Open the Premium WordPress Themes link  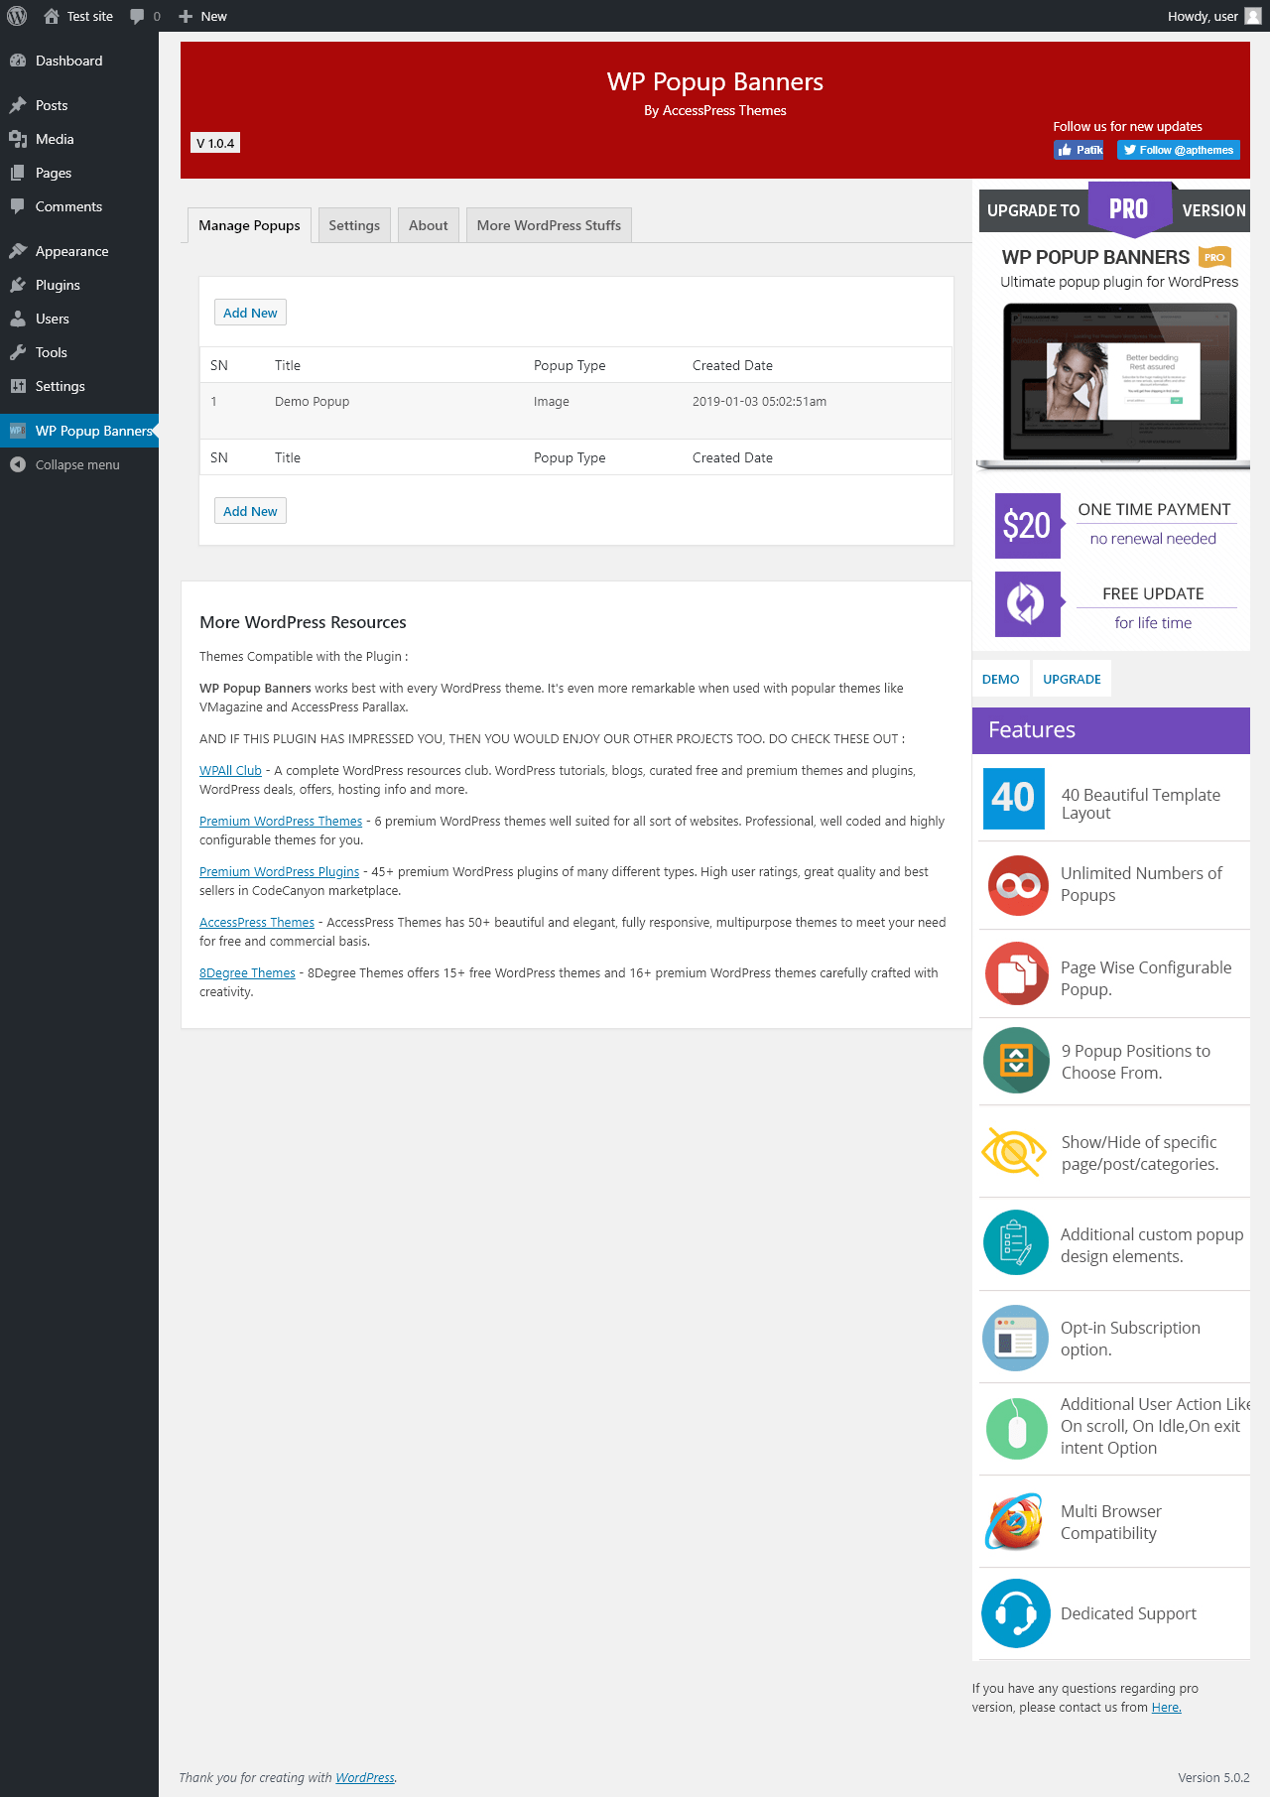pos(281,821)
